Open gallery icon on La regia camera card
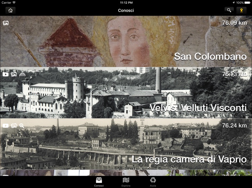252x188 pixels. pos(14,126)
